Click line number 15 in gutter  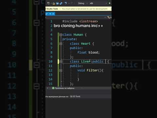click(50, 84)
